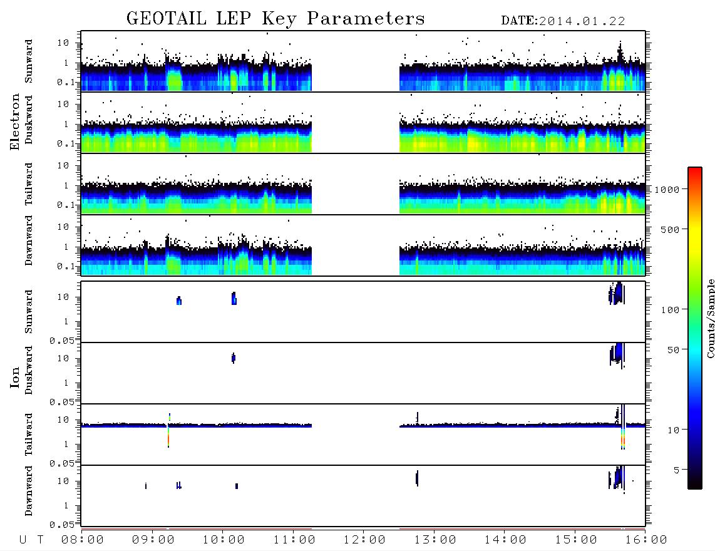Viewport: 715px width, 551px height.
Task: Select the Electron Duskward axis label
Action: click(x=29, y=120)
